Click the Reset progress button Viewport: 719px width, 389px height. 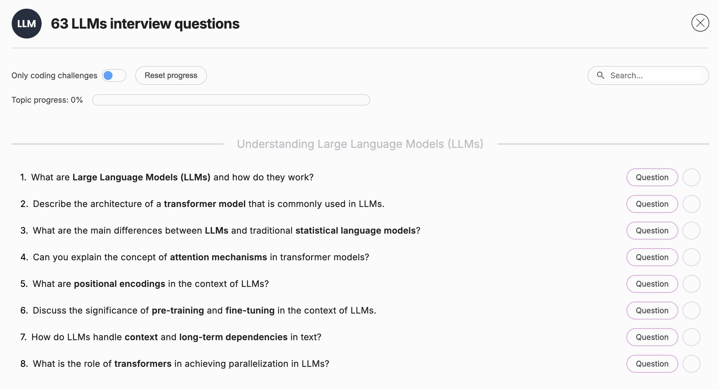tap(171, 75)
